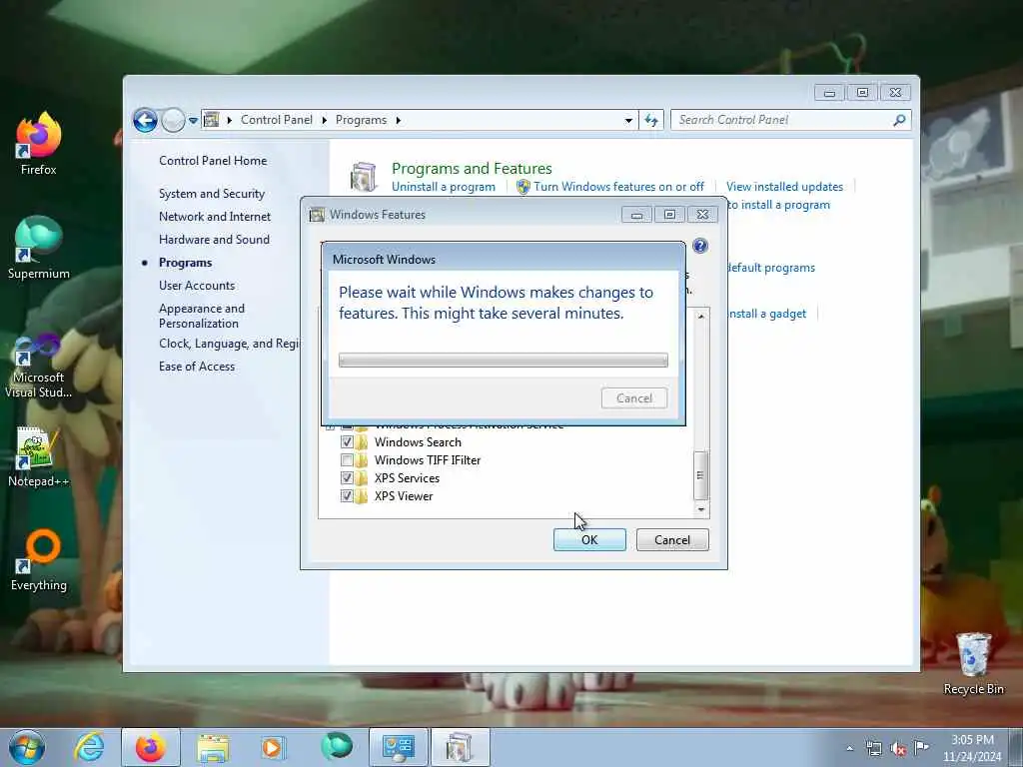Image resolution: width=1023 pixels, height=767 pixels.
Task: Click the Programs breadcrumb segment
Action: pos(361,120)
